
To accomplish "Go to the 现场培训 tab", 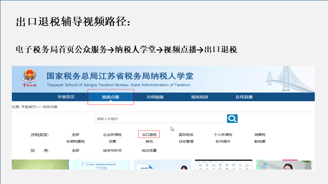I will (x=200, y=97).
